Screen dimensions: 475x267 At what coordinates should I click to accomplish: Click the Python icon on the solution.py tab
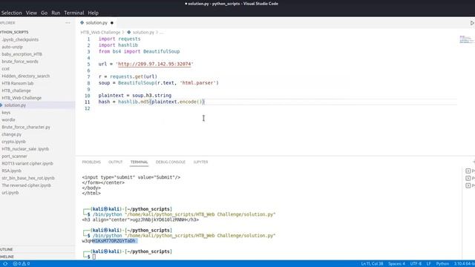(82, 23)
